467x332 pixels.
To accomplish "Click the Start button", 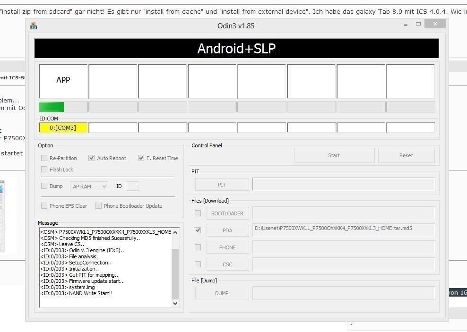I will click(334, 155).
